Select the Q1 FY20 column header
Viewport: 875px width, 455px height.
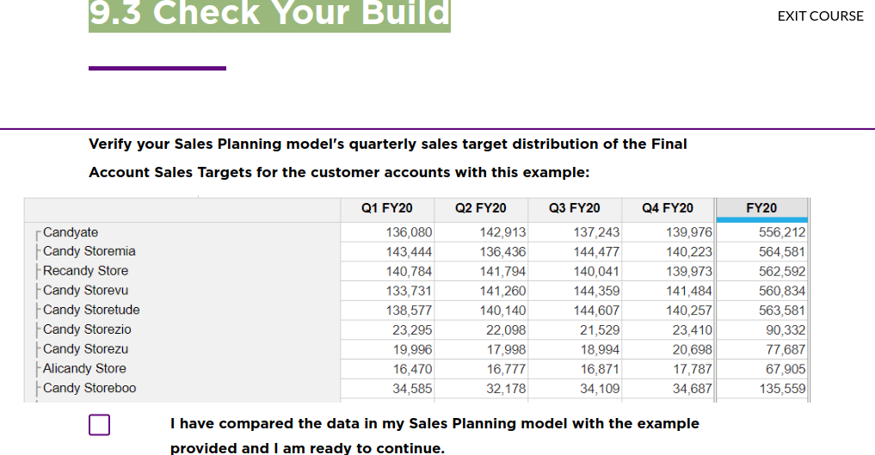tap(387, 208)
